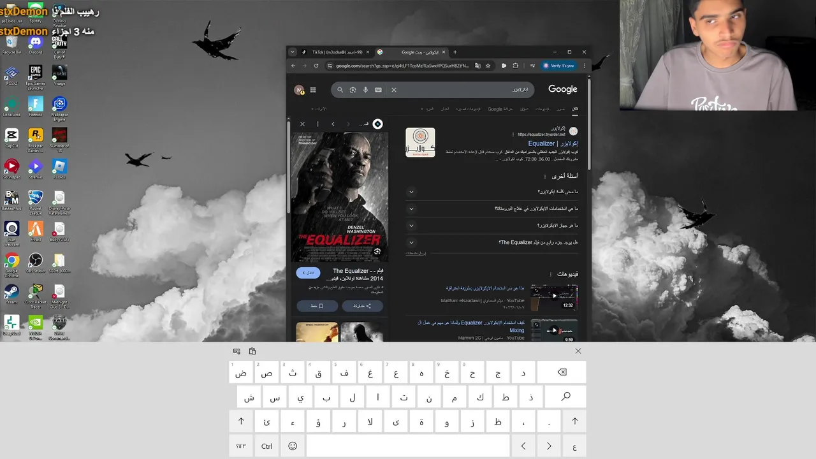Expand the question 'ما معنى كلمة ايكولايزر؟'
This screenshot has width=816, height=459.
tap(492, 191)
